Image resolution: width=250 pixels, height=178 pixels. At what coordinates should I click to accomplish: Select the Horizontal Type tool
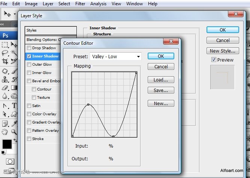(x=14, y=106)
